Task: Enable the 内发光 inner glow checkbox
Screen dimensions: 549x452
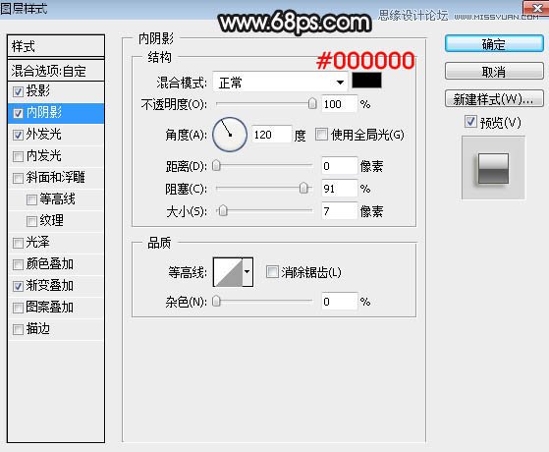Action: (x=18, y=156)
